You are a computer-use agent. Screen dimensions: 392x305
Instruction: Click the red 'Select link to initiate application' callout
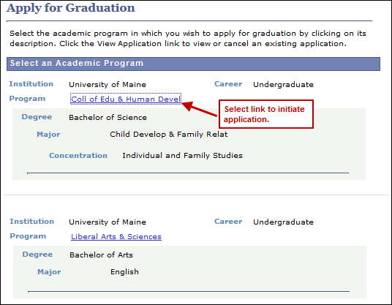tap(266, 114)
